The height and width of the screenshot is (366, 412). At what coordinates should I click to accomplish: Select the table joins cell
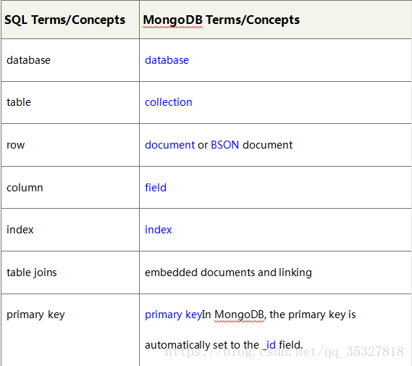tap(32, 273)
